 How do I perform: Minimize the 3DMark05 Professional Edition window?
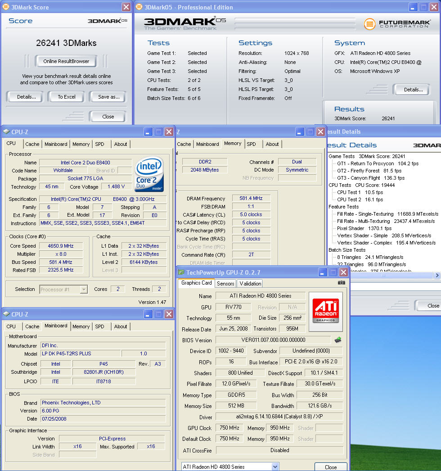(413, 7)
